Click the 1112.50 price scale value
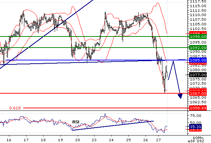The width and height of the screenshot is (211, 143). point(198,10)
